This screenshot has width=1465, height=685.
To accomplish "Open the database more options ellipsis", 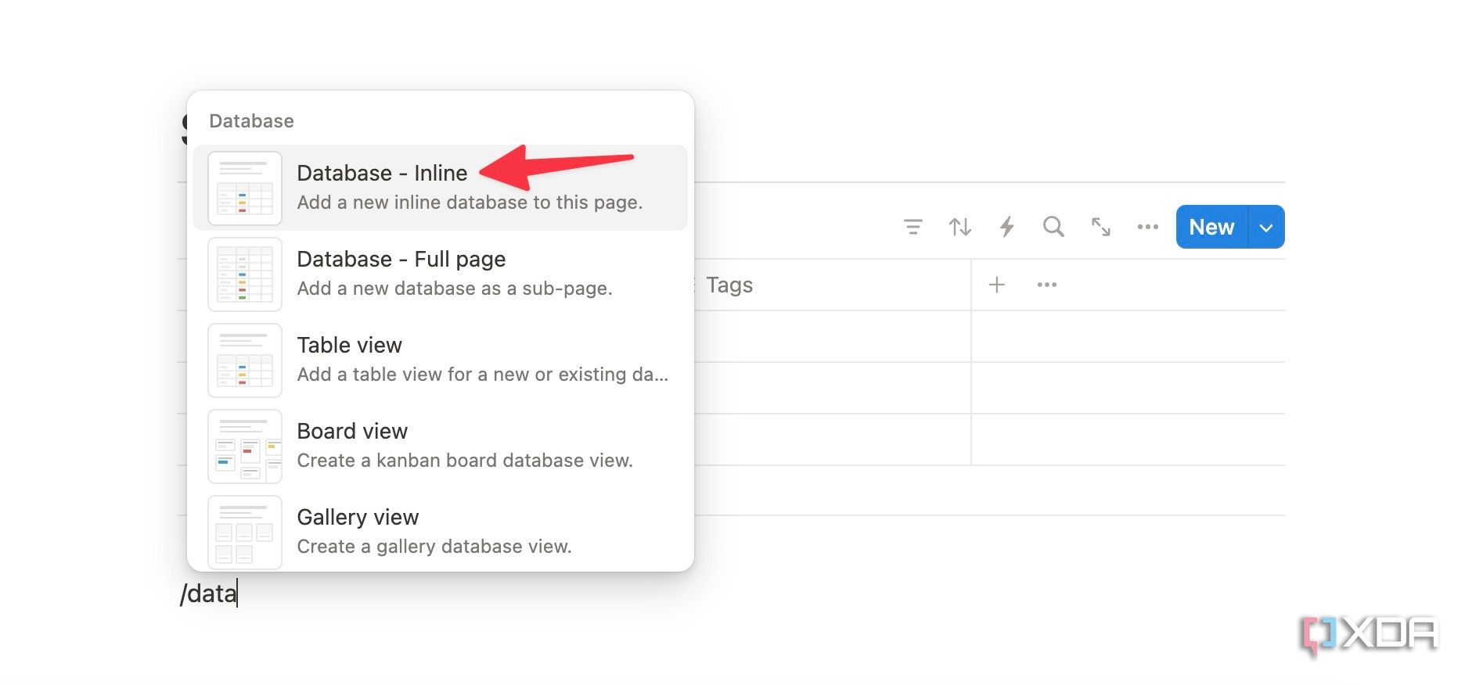I will click(x=1147, y=227).
